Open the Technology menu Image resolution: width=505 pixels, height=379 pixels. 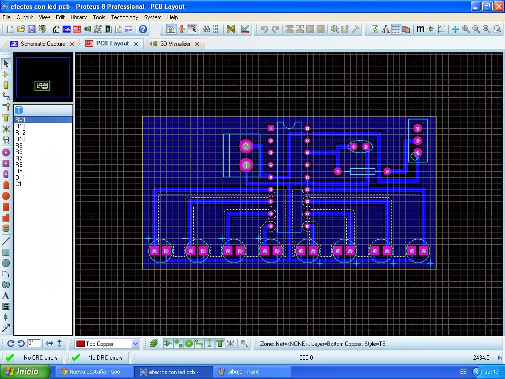coord(124,17)
